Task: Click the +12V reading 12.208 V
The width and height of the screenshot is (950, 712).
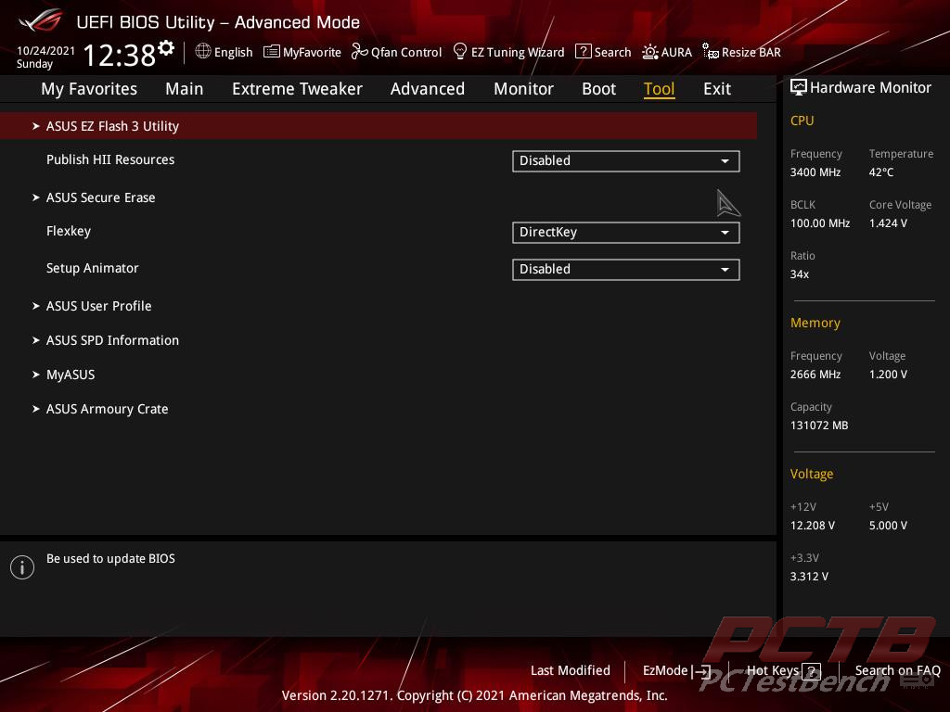Action: click(813, 525)
